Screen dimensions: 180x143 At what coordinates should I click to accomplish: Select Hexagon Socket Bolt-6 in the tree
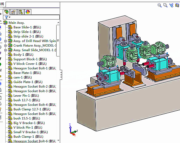pos(35,141)
